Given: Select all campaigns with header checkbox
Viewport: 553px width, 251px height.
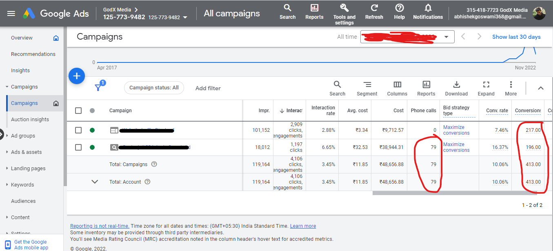Looking at the screenshot, I should [78, 111].
